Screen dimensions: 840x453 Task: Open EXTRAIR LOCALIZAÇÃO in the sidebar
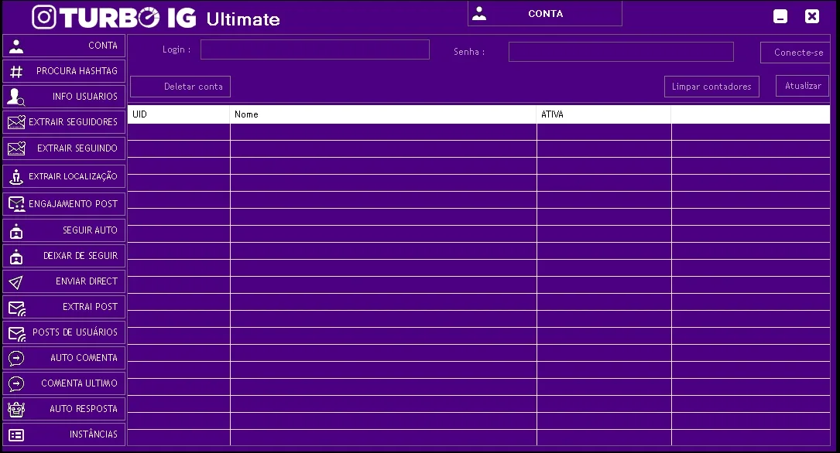click(x=63, y=176)
